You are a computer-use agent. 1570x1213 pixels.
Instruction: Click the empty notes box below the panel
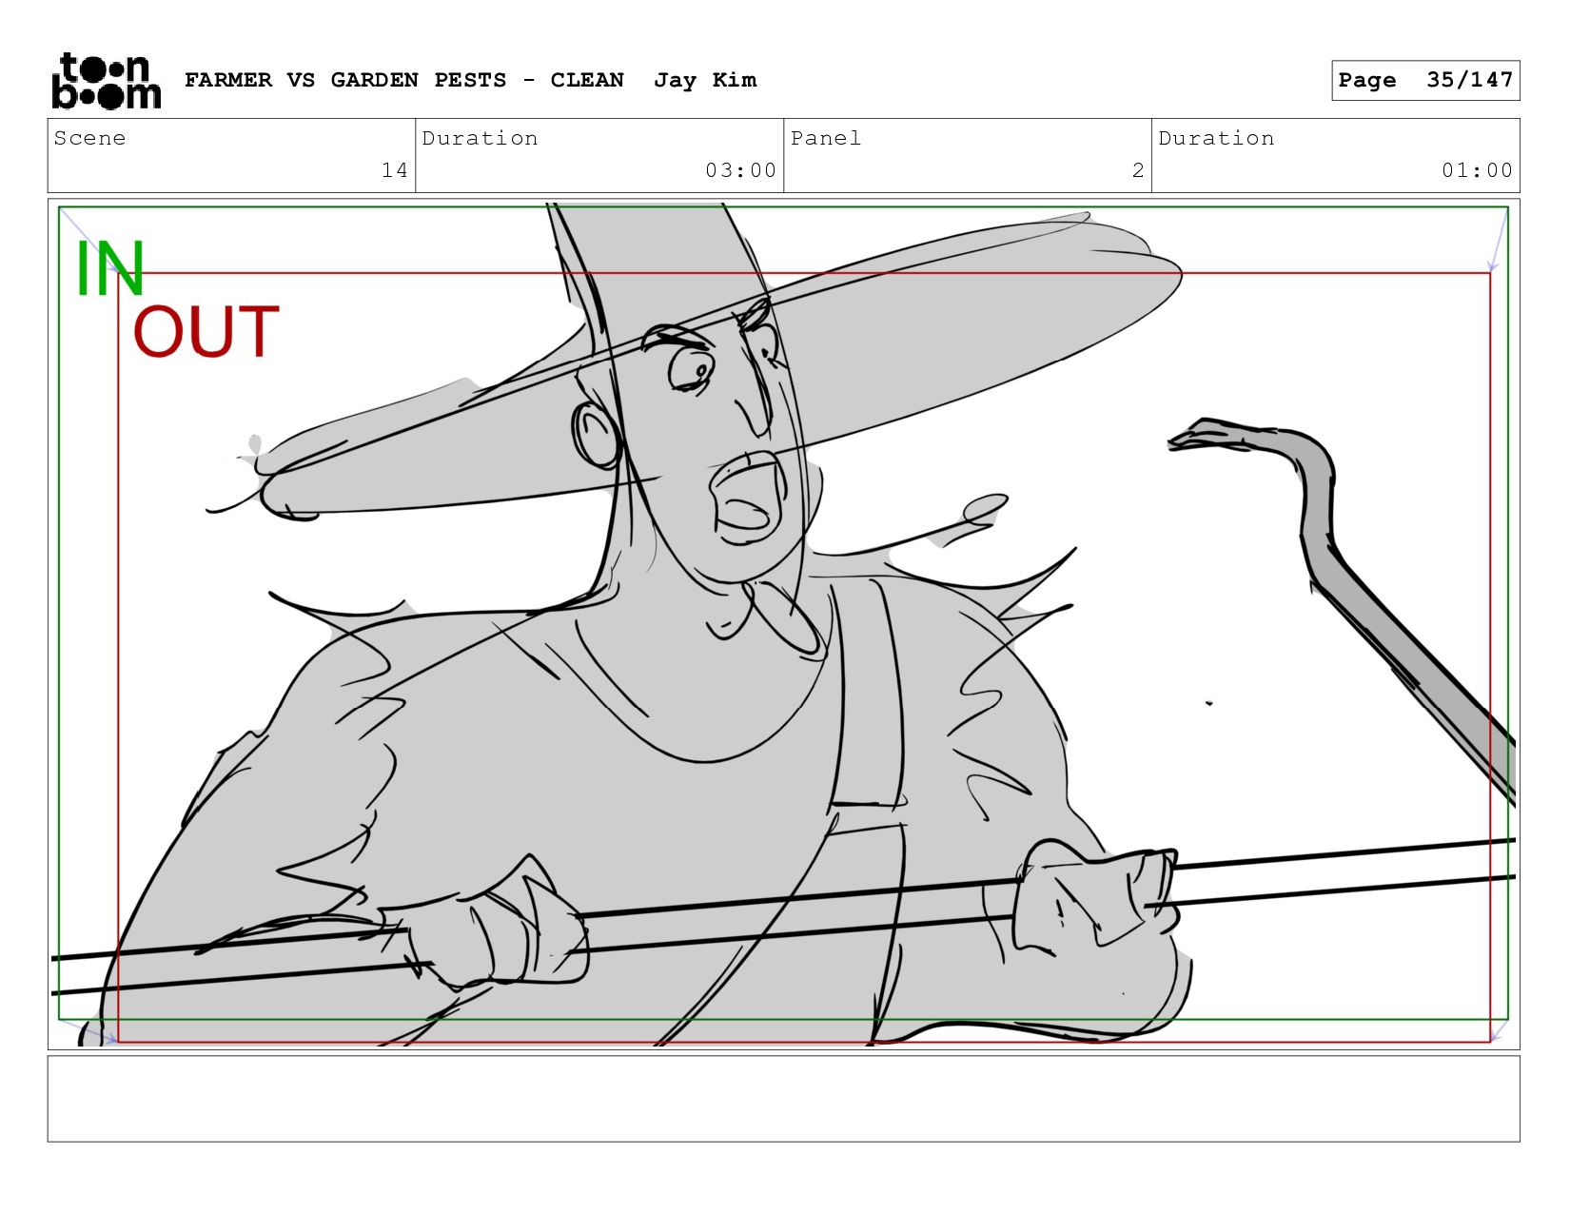783,1099
